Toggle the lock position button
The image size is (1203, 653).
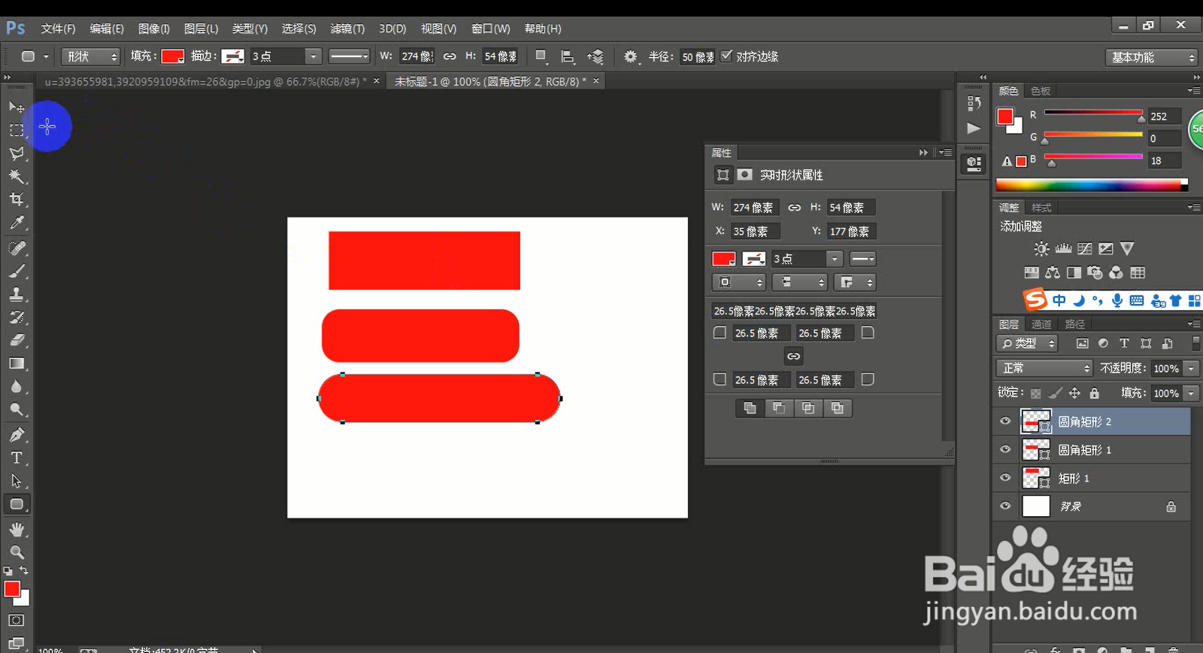click(x=1074, y=393)
